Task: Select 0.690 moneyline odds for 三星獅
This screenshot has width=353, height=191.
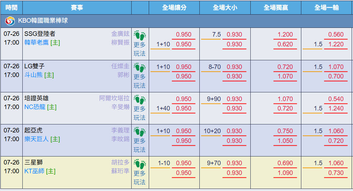Action: (x=285, y=163)
